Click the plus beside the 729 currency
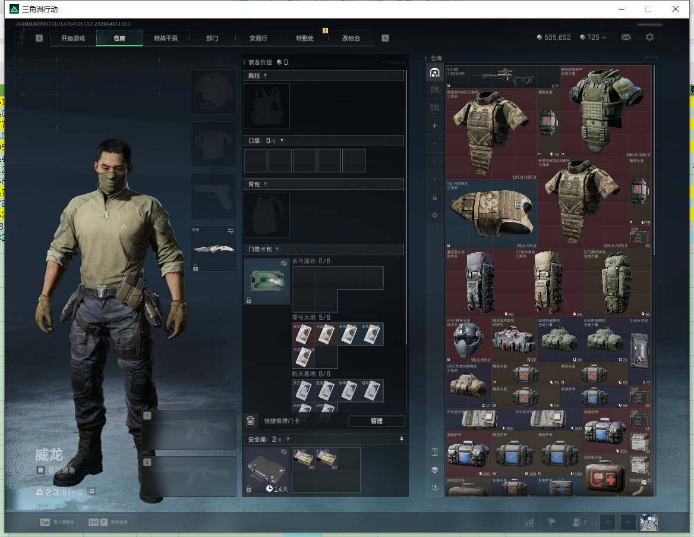This screenshot has height=537, width=694. [604, 37]
